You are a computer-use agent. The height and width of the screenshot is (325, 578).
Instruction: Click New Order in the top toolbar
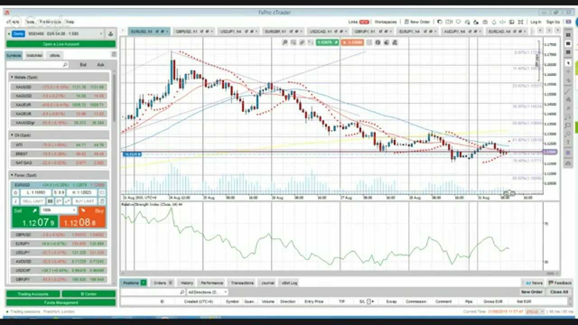417,22
